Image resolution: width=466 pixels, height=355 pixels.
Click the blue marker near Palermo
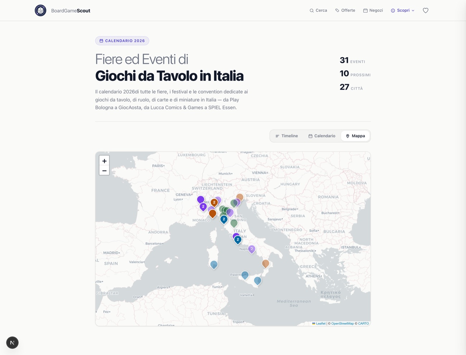(x=245, y=275)
